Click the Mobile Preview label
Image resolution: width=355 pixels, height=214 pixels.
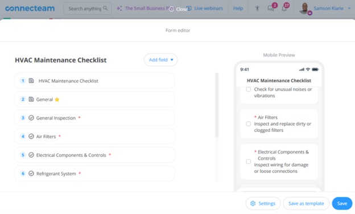coord(279,55)
